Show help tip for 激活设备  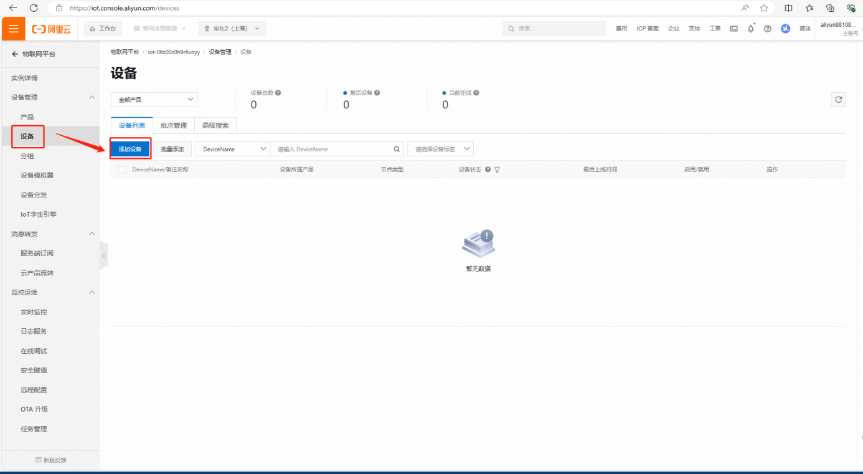coord(377,93)
